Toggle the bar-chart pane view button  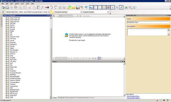[91, 7]
